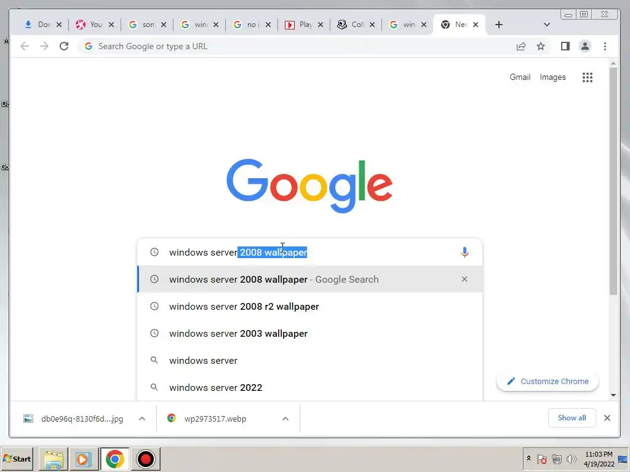
Task: Open the side panel icon
Action: point(565,46)
